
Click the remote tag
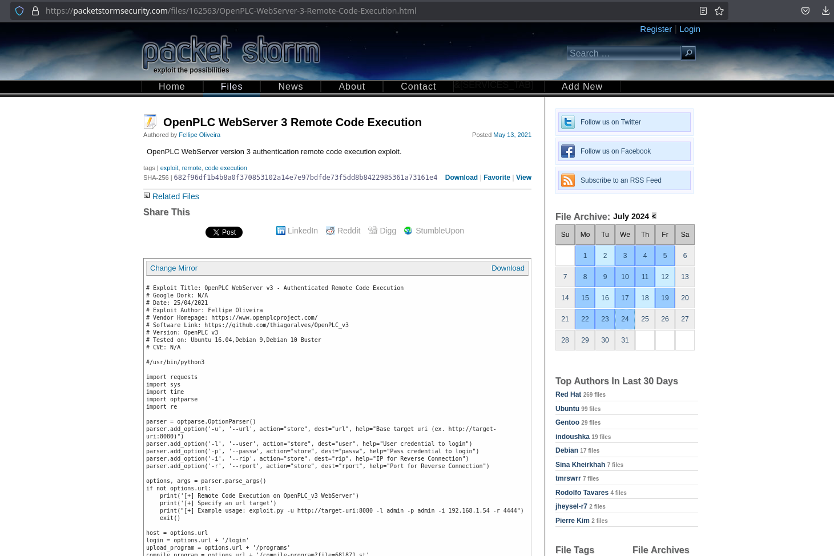(x=191, y=168)
